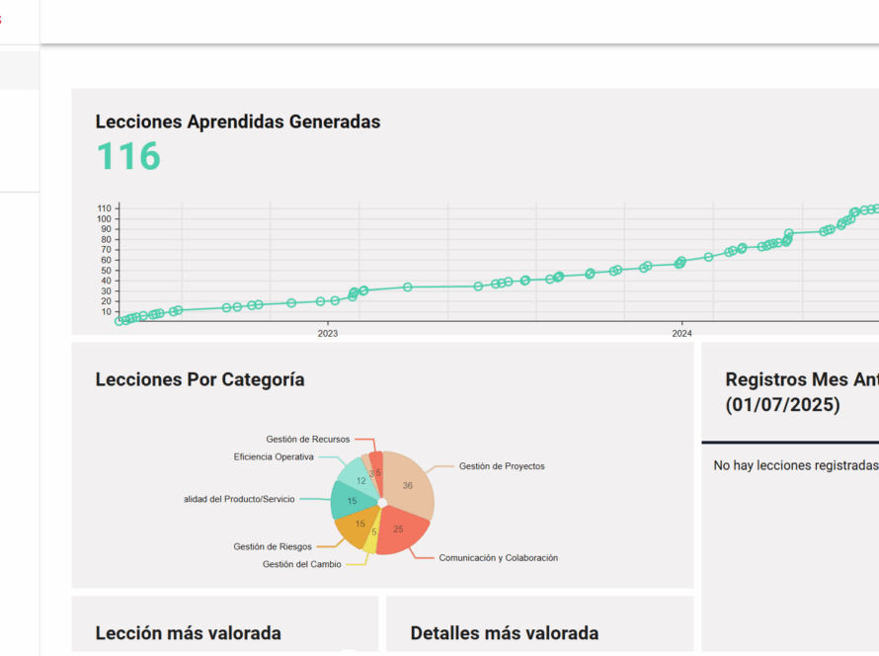Click the Producto/Servicio legend label
Viewport: 879px width, 656px height.
(x=239, y=499)
